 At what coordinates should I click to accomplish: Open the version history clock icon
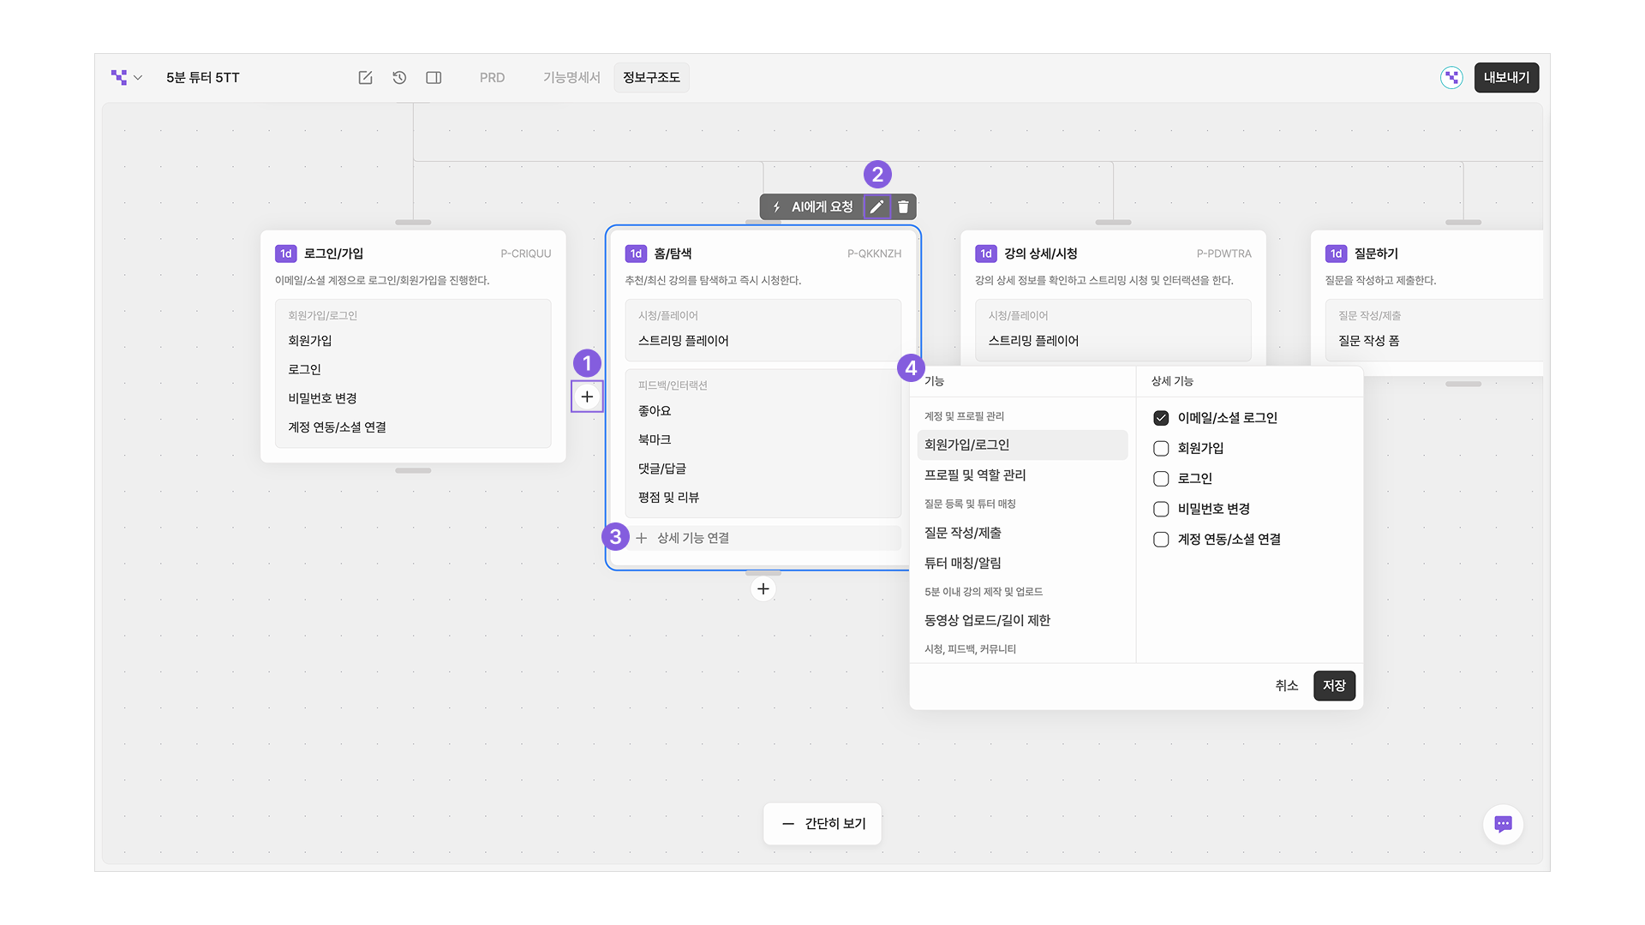pyautogui.click(x=399, y=78)
